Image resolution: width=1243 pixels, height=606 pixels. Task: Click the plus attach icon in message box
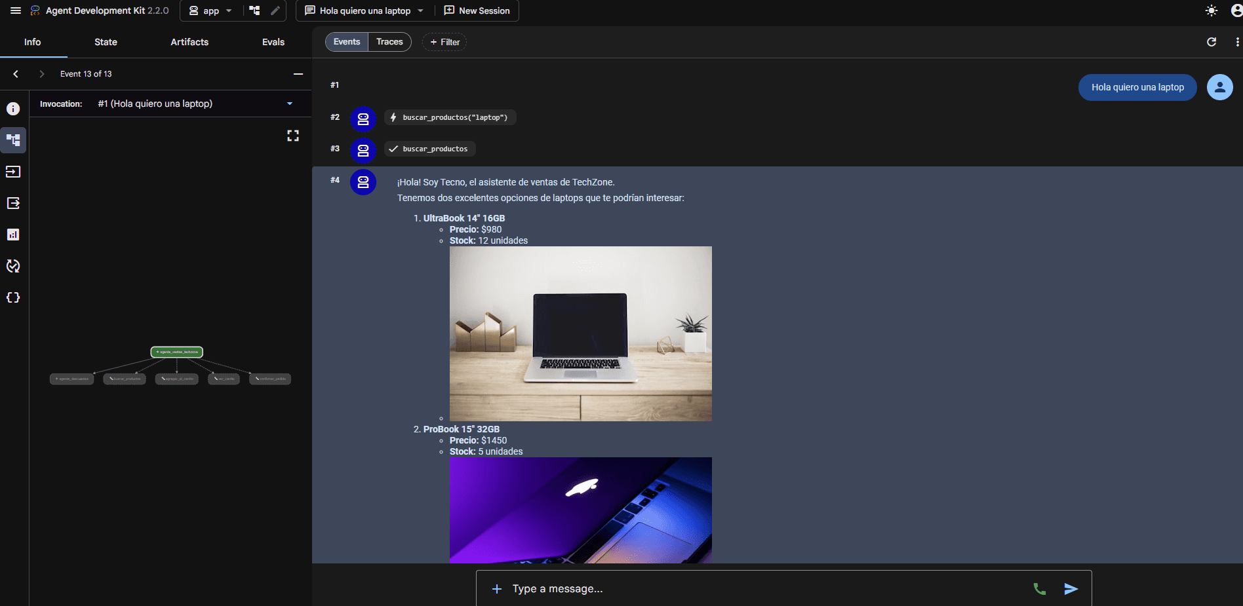[x=497, y=589]
